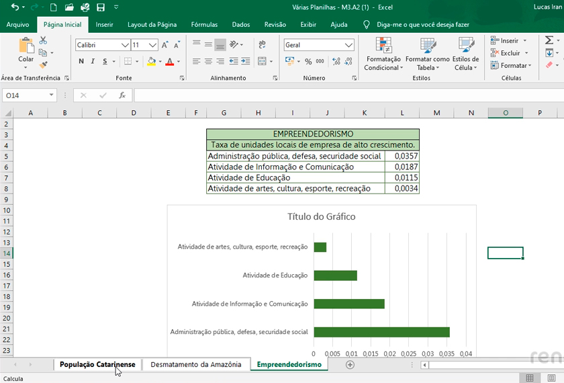Add a new sheet with the plus button
Screen dimensions: 564x383
(x=350, y=364)
